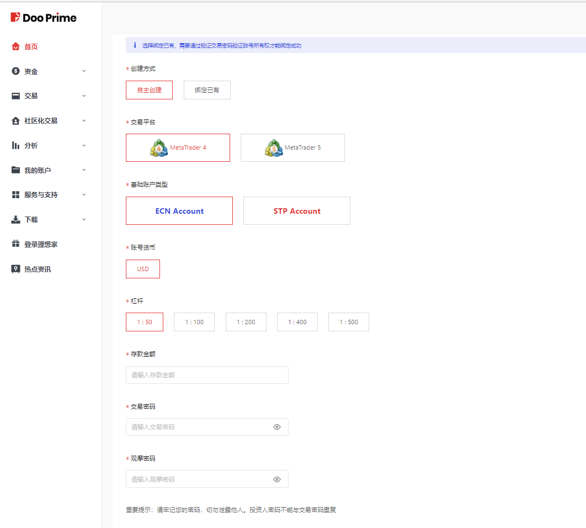Click the Doo Prime logo

(44, 18)
